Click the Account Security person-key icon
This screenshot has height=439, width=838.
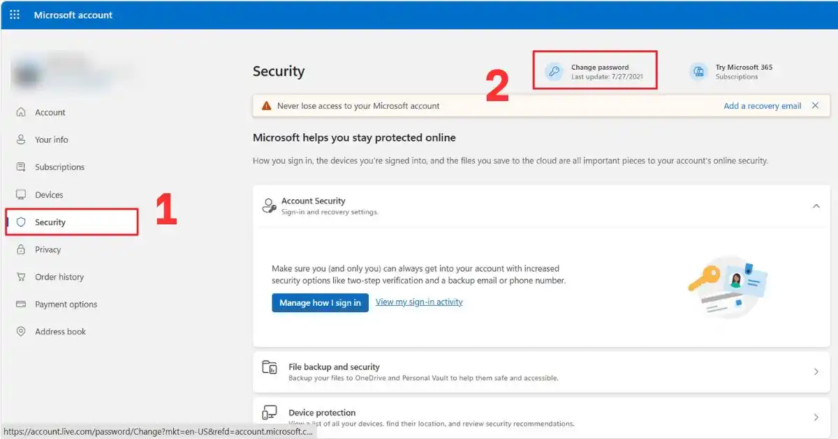(269, 206)
